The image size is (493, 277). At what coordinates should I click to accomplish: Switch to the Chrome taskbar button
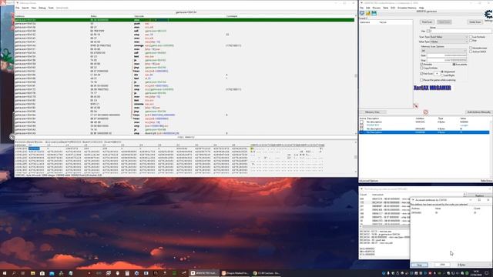[x=267, y=273]
